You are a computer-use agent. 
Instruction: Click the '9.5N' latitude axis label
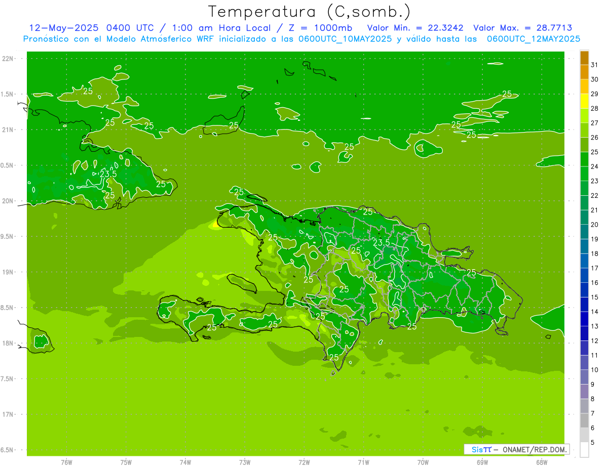point(8,237)
